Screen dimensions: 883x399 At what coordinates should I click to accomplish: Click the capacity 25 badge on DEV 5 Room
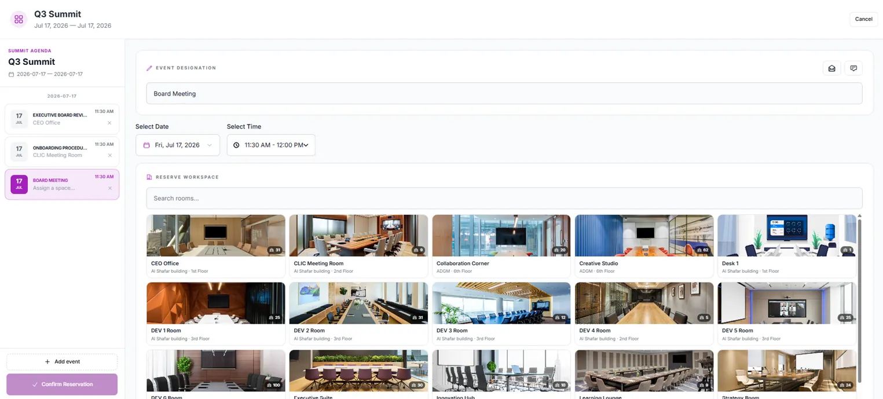[x=845, y=318]
